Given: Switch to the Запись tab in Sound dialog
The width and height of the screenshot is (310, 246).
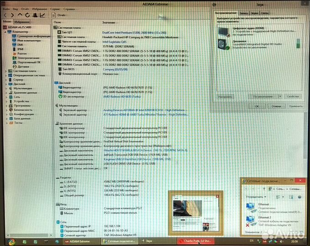Looking at the screenshot, I should 243,13.
